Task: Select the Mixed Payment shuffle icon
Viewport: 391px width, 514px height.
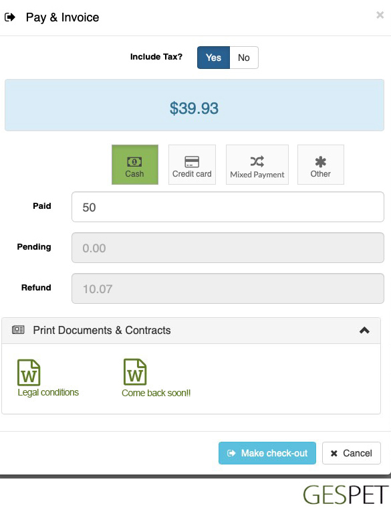Action: [x=257, y=161]
